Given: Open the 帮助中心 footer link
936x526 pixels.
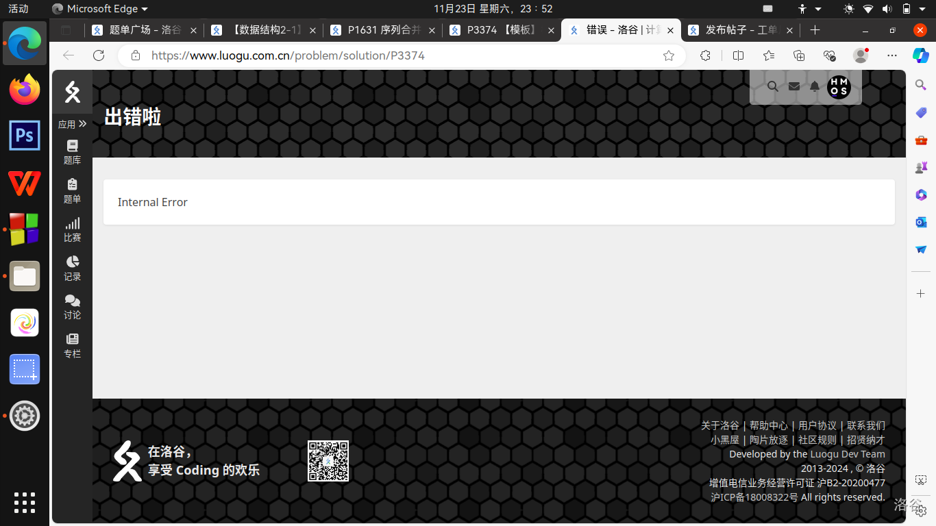Looking at the screenshot, I should coord(768,425).
